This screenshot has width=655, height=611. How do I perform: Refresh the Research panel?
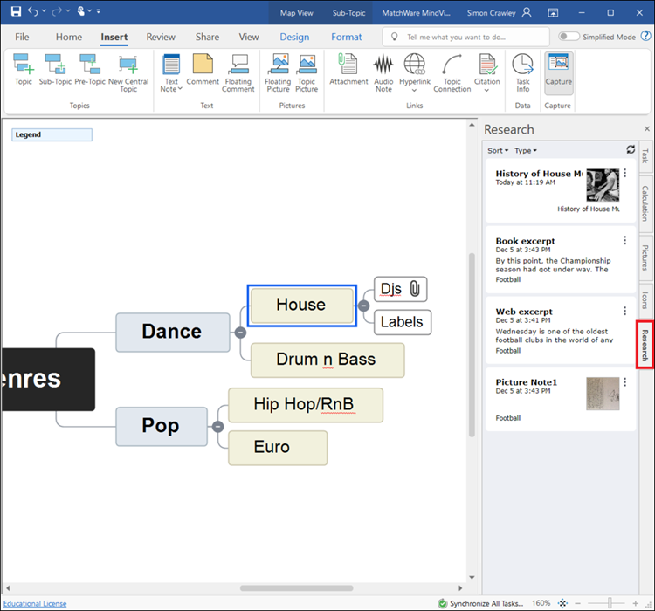tap(631, 150)
